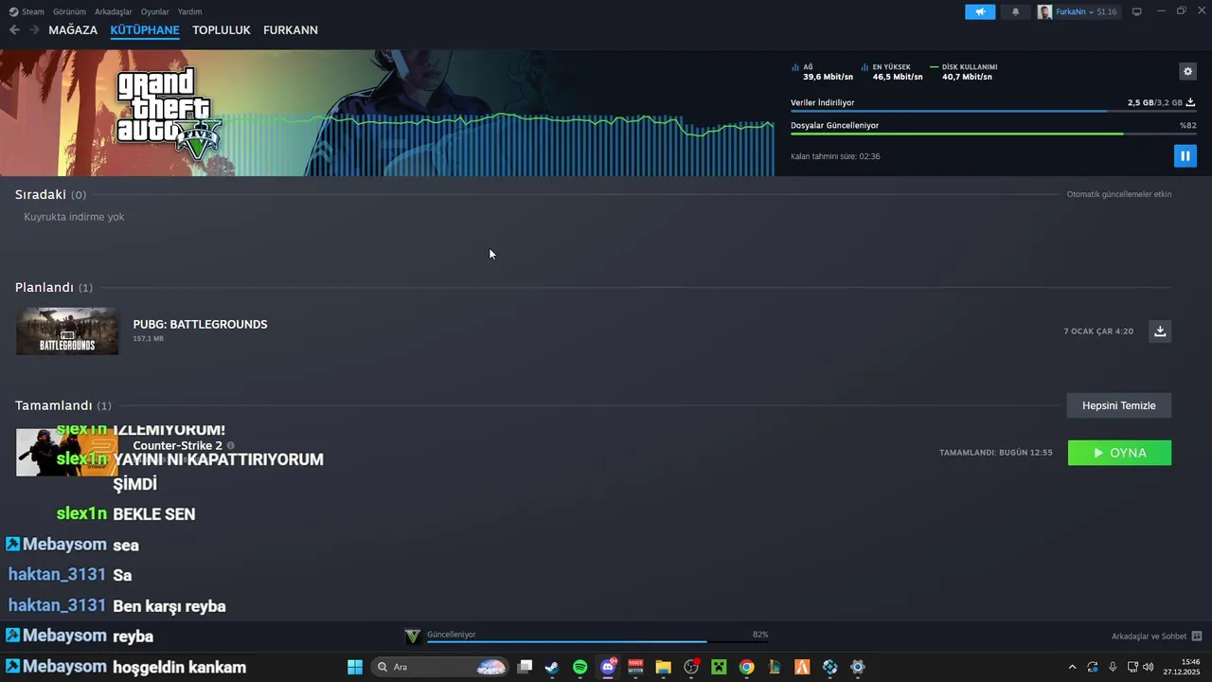Open Settings gear on the taskbar

pos(858,667)
